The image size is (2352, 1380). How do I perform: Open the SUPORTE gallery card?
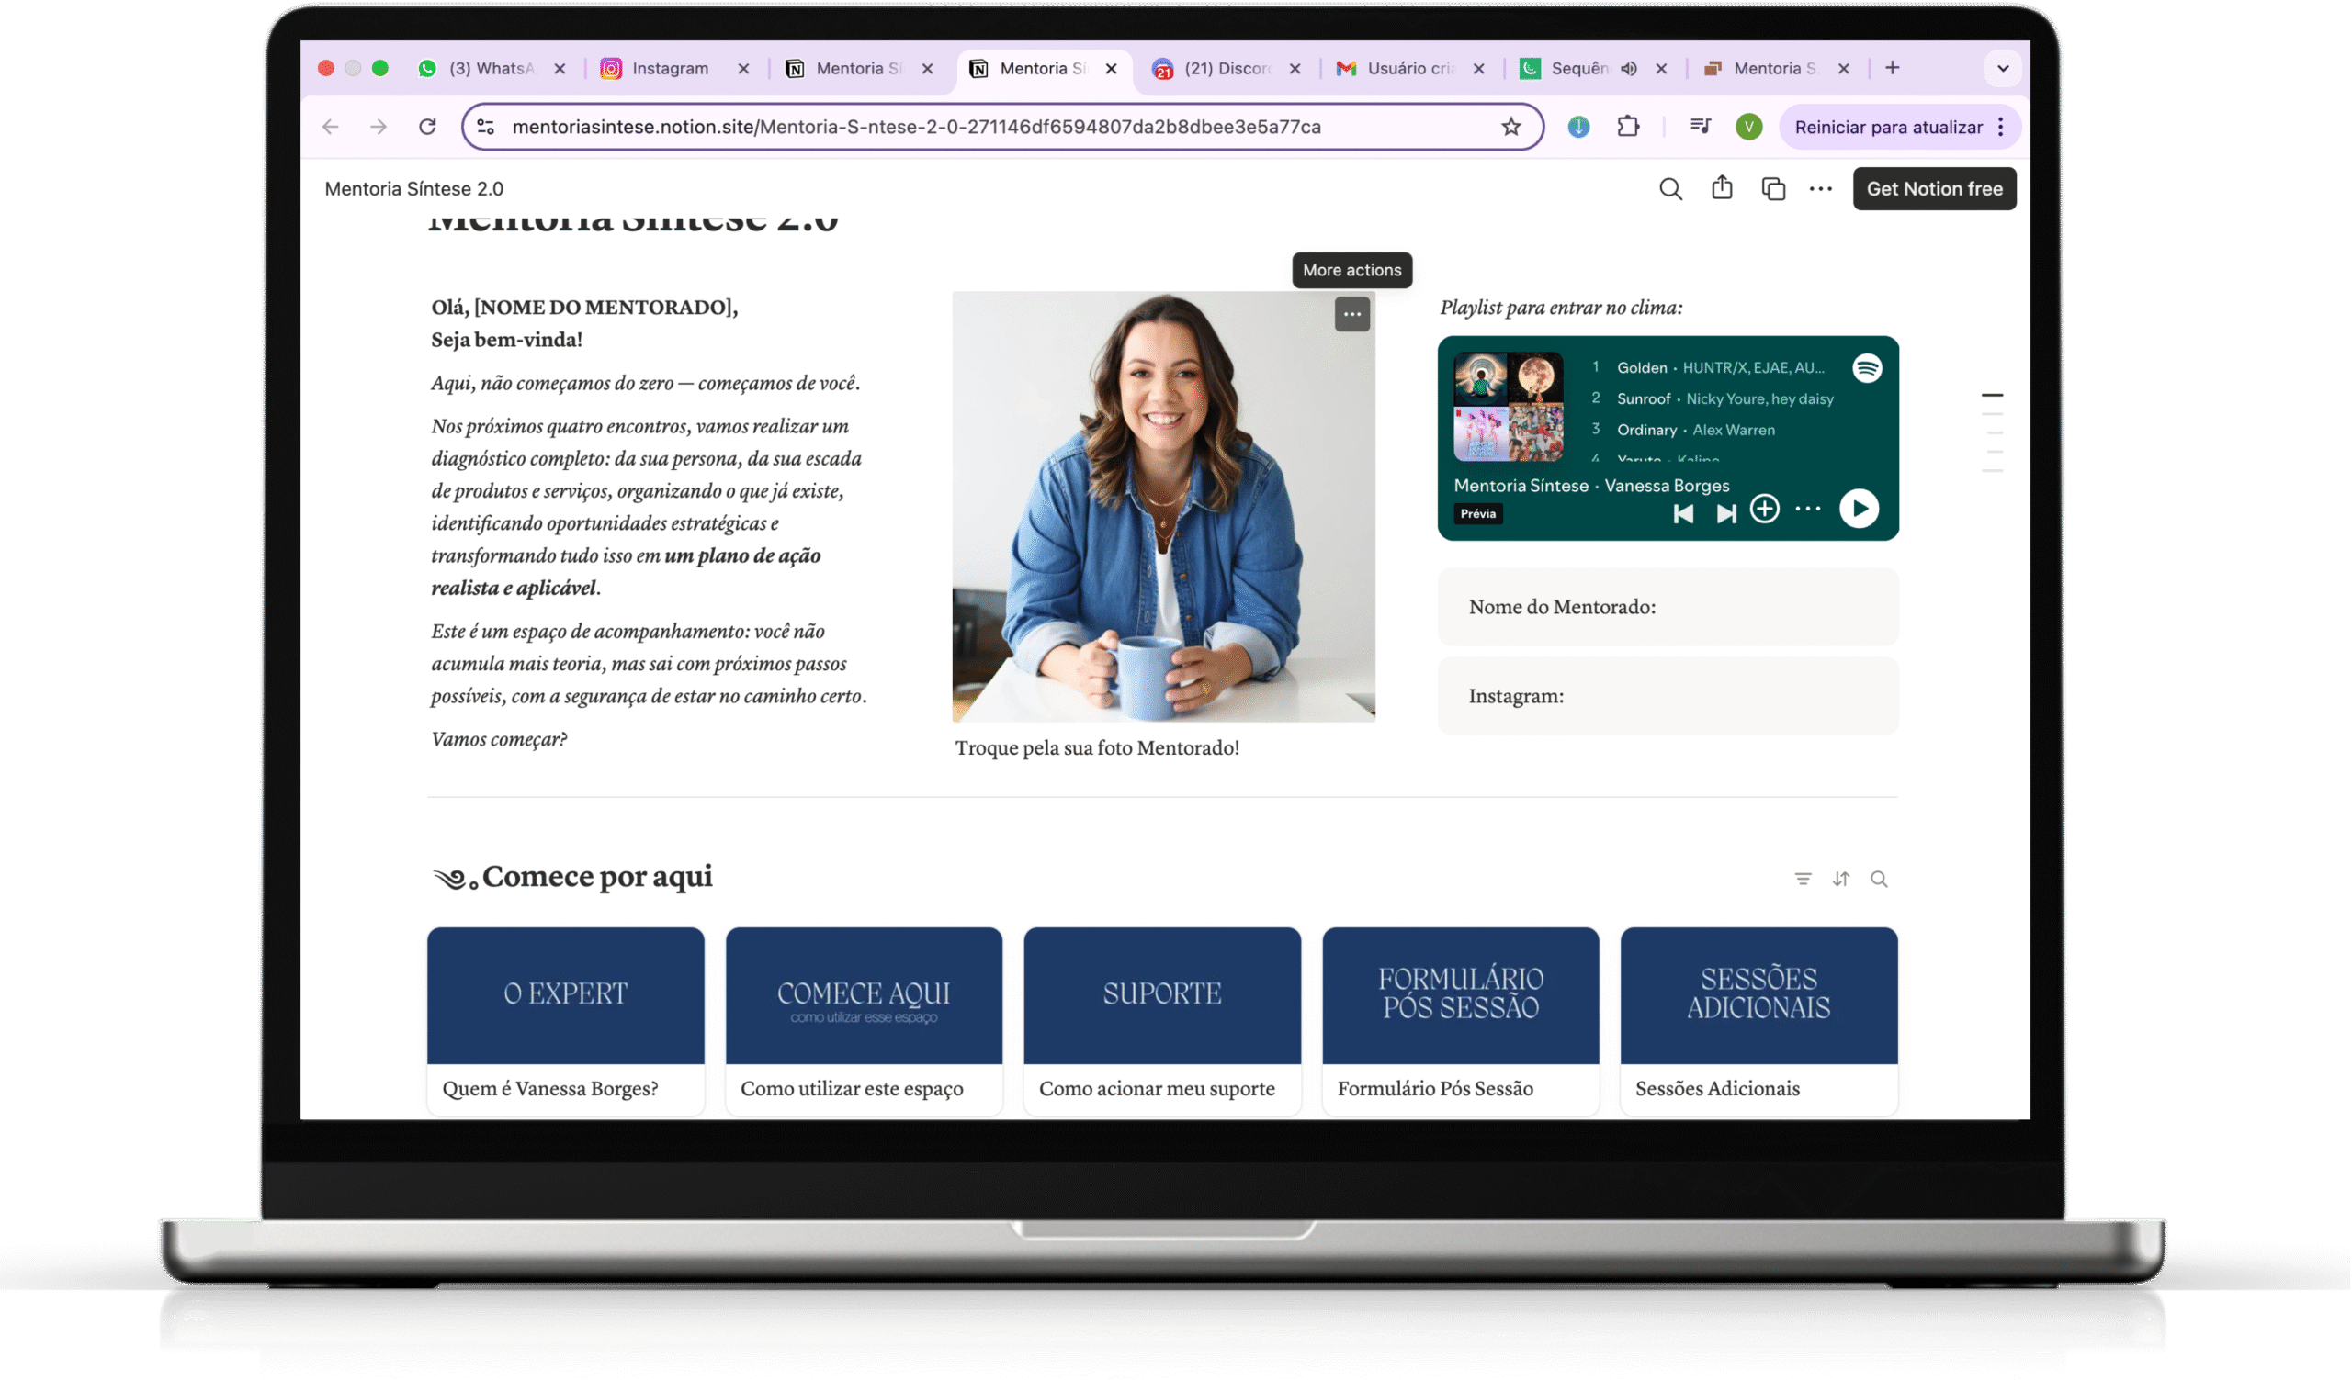click(x=1161, y=1021)
